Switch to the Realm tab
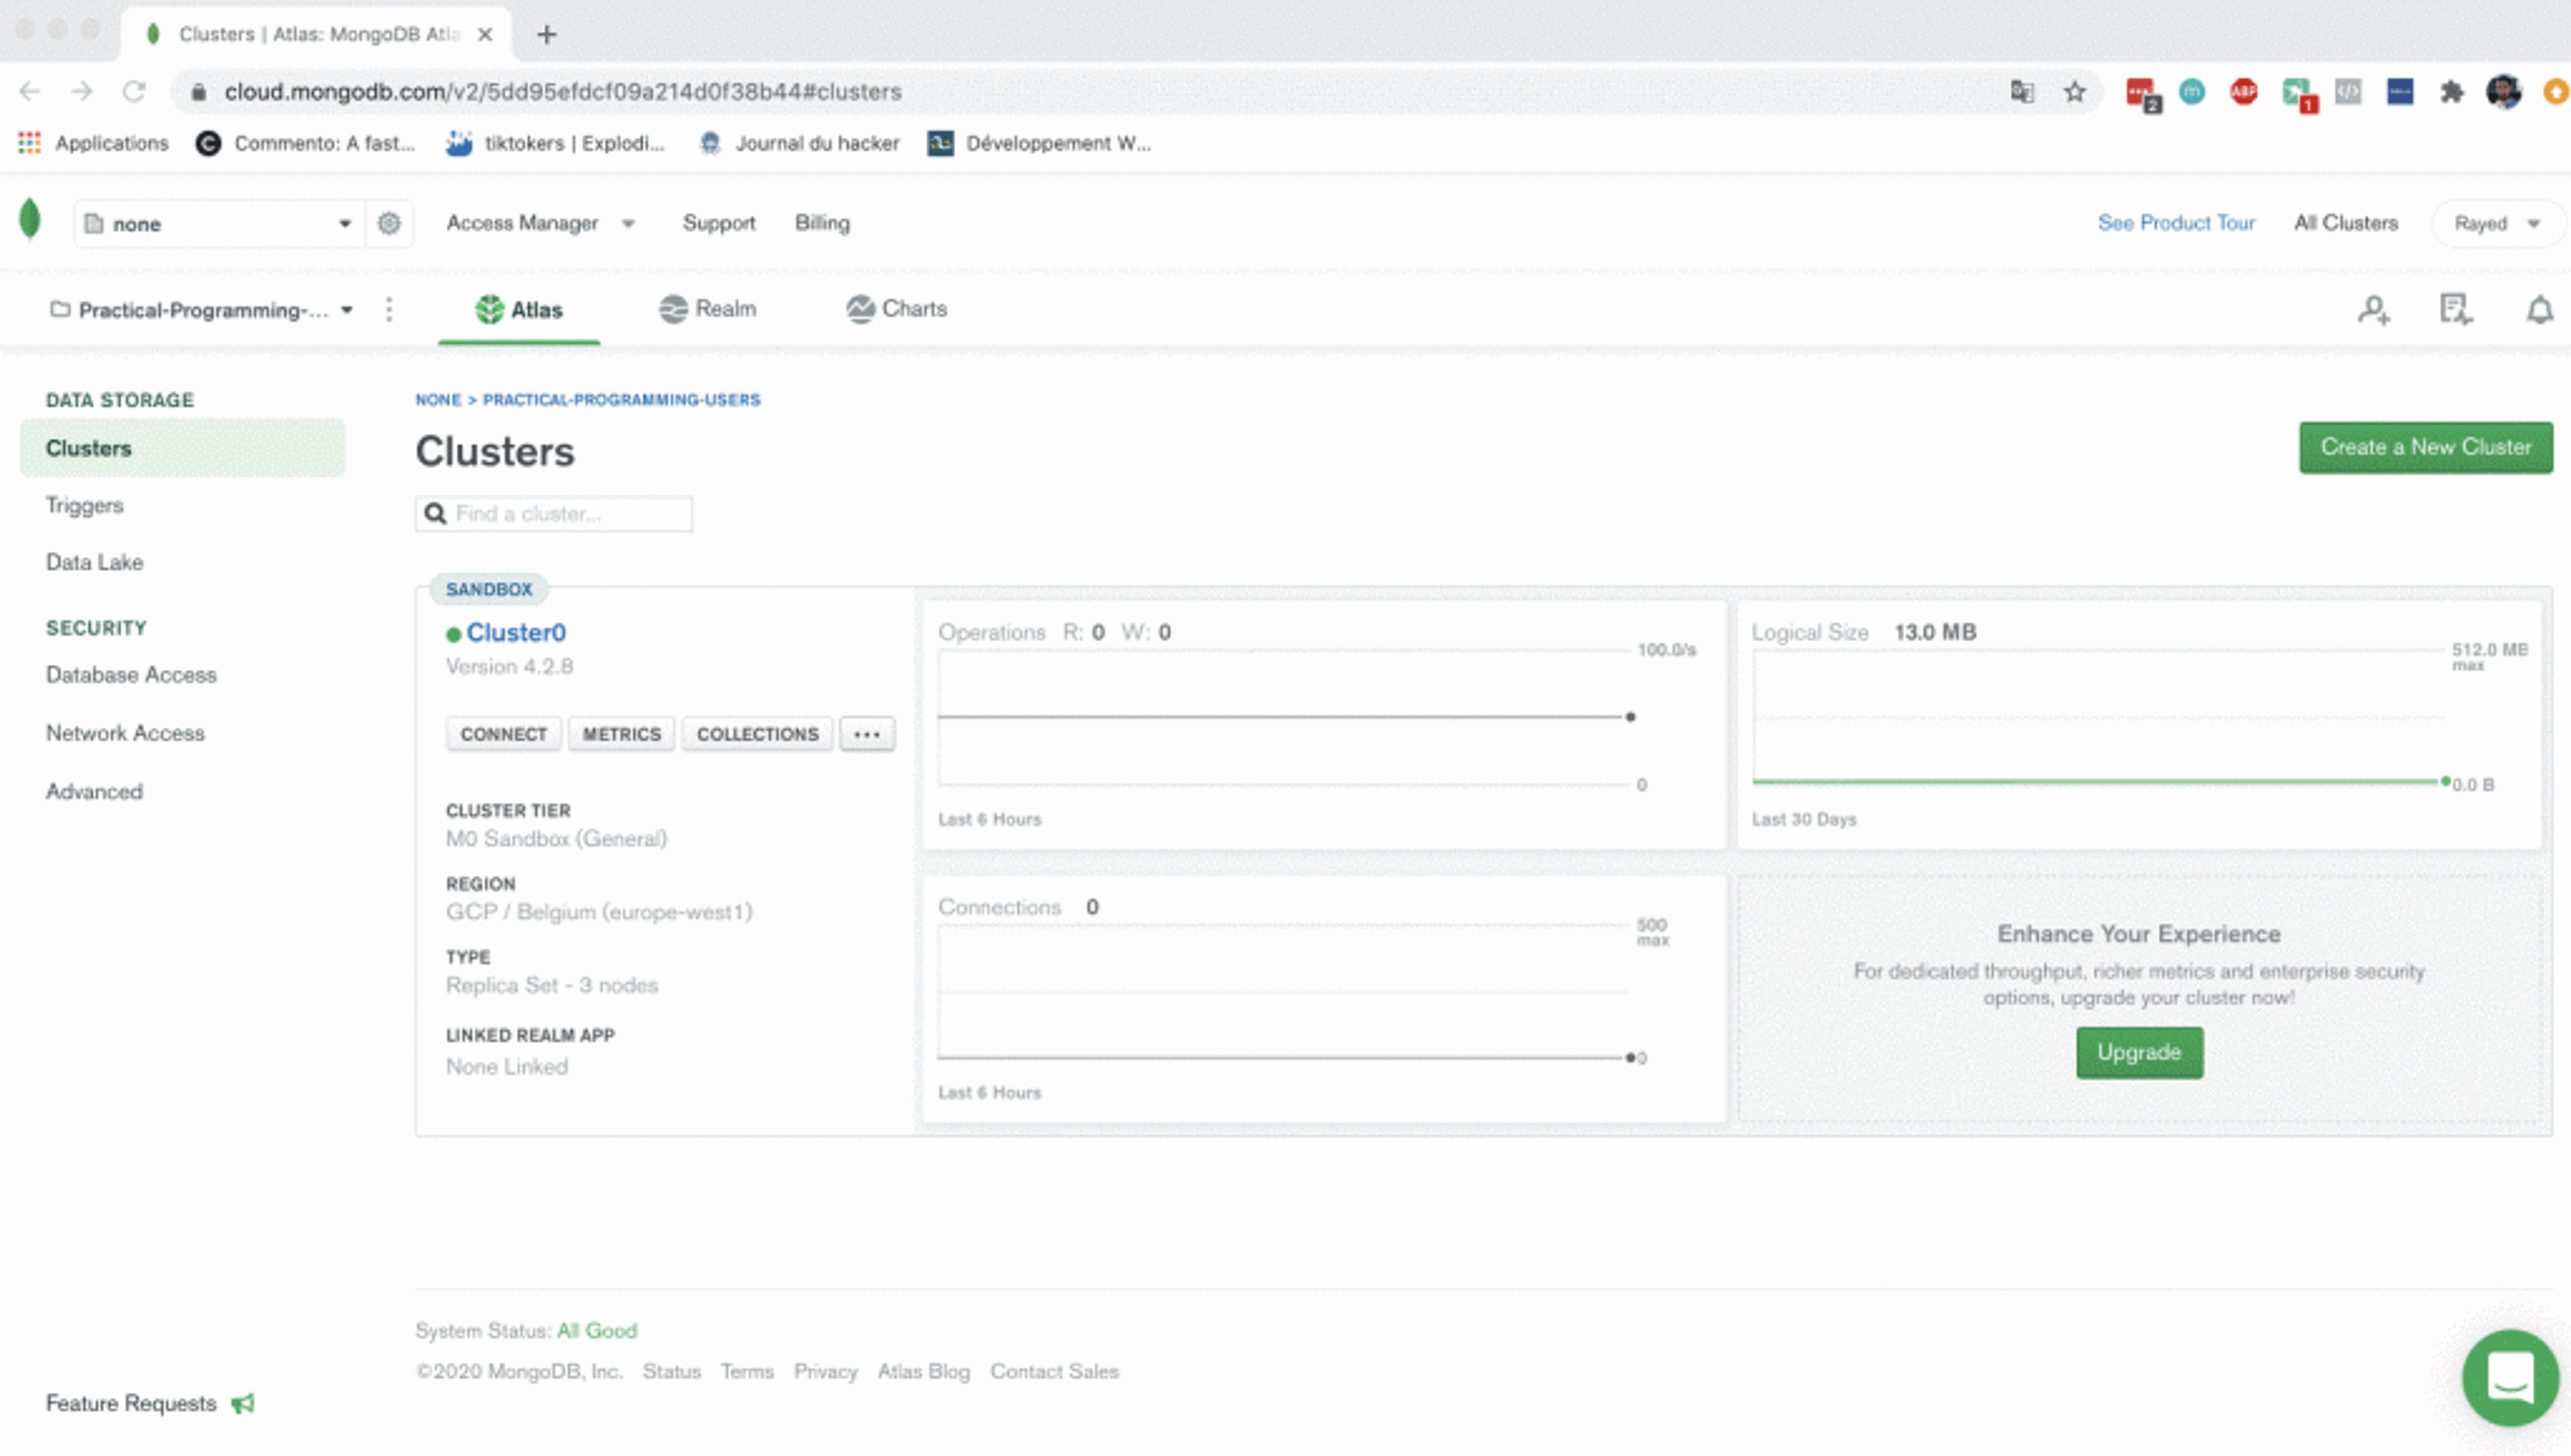The image size is (2571, 1456). click(708, 309)
